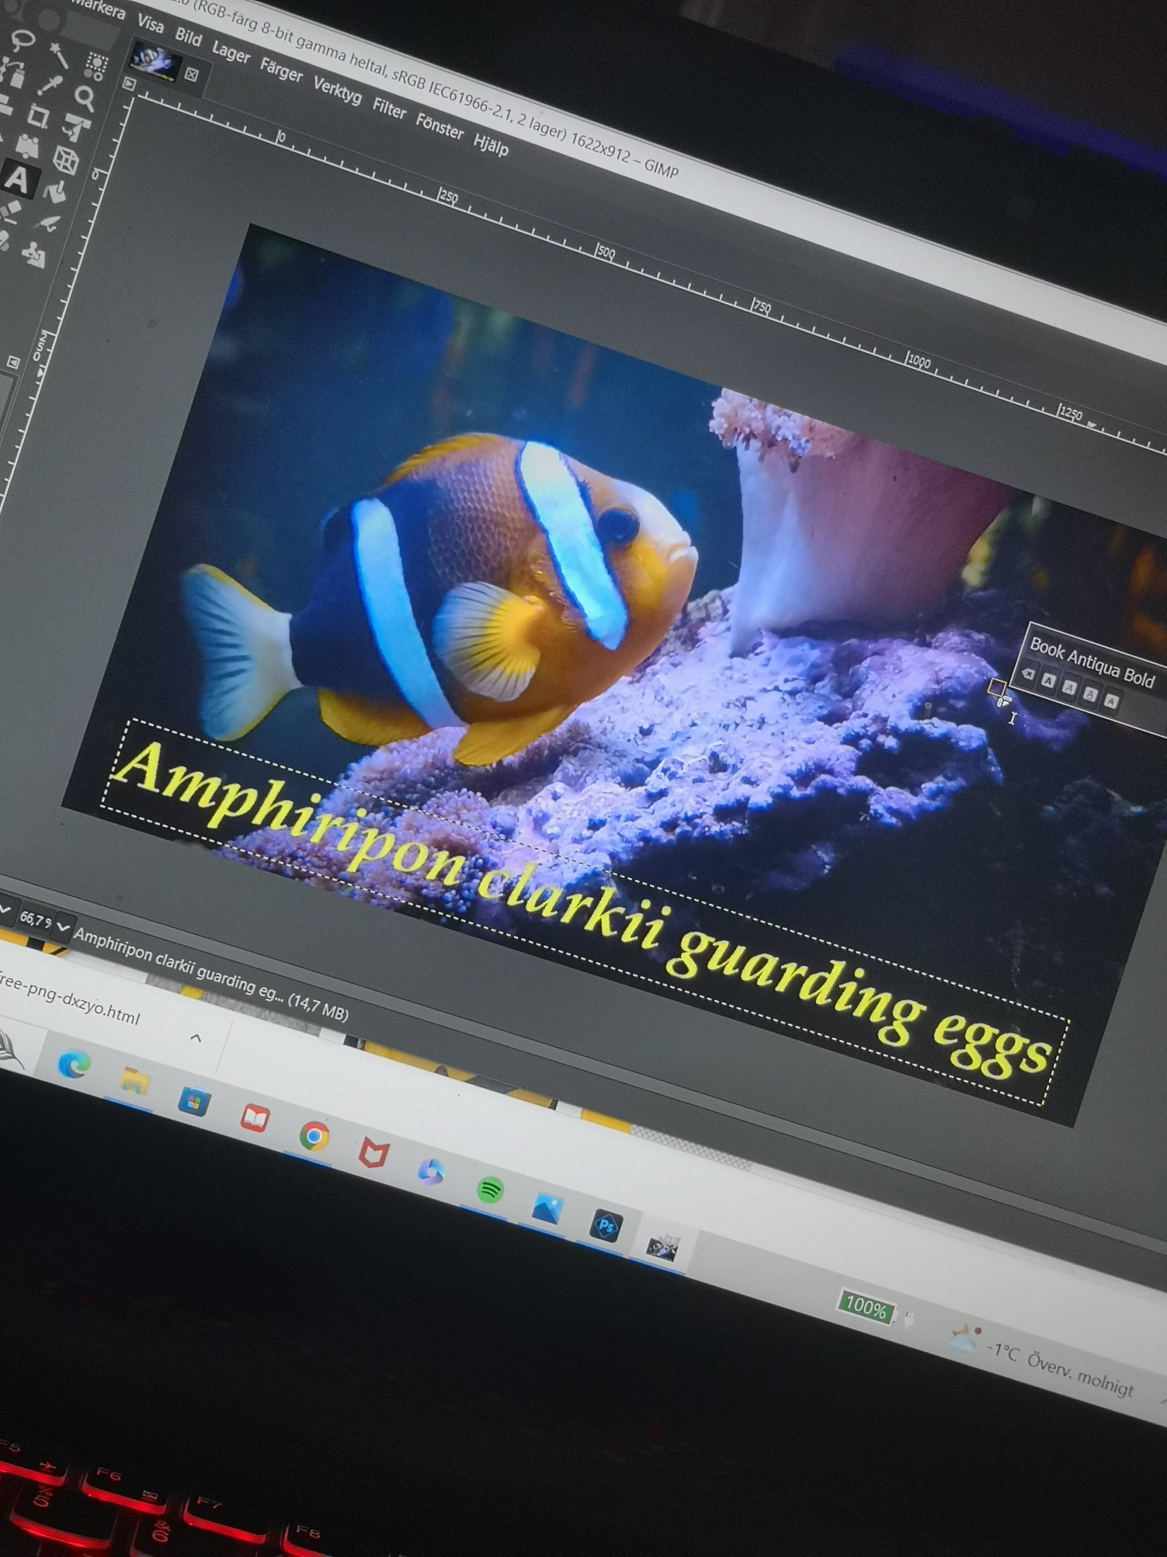Screen dimensions: 1167x1557
Task: Select the Bucket Fill tool
Action: [x=55, y=191]
